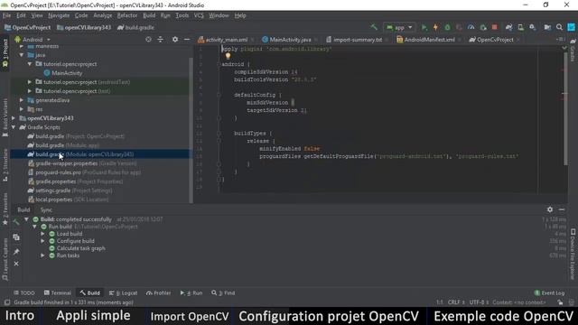Click the locate target icon in Project panel

pos(148,39)
